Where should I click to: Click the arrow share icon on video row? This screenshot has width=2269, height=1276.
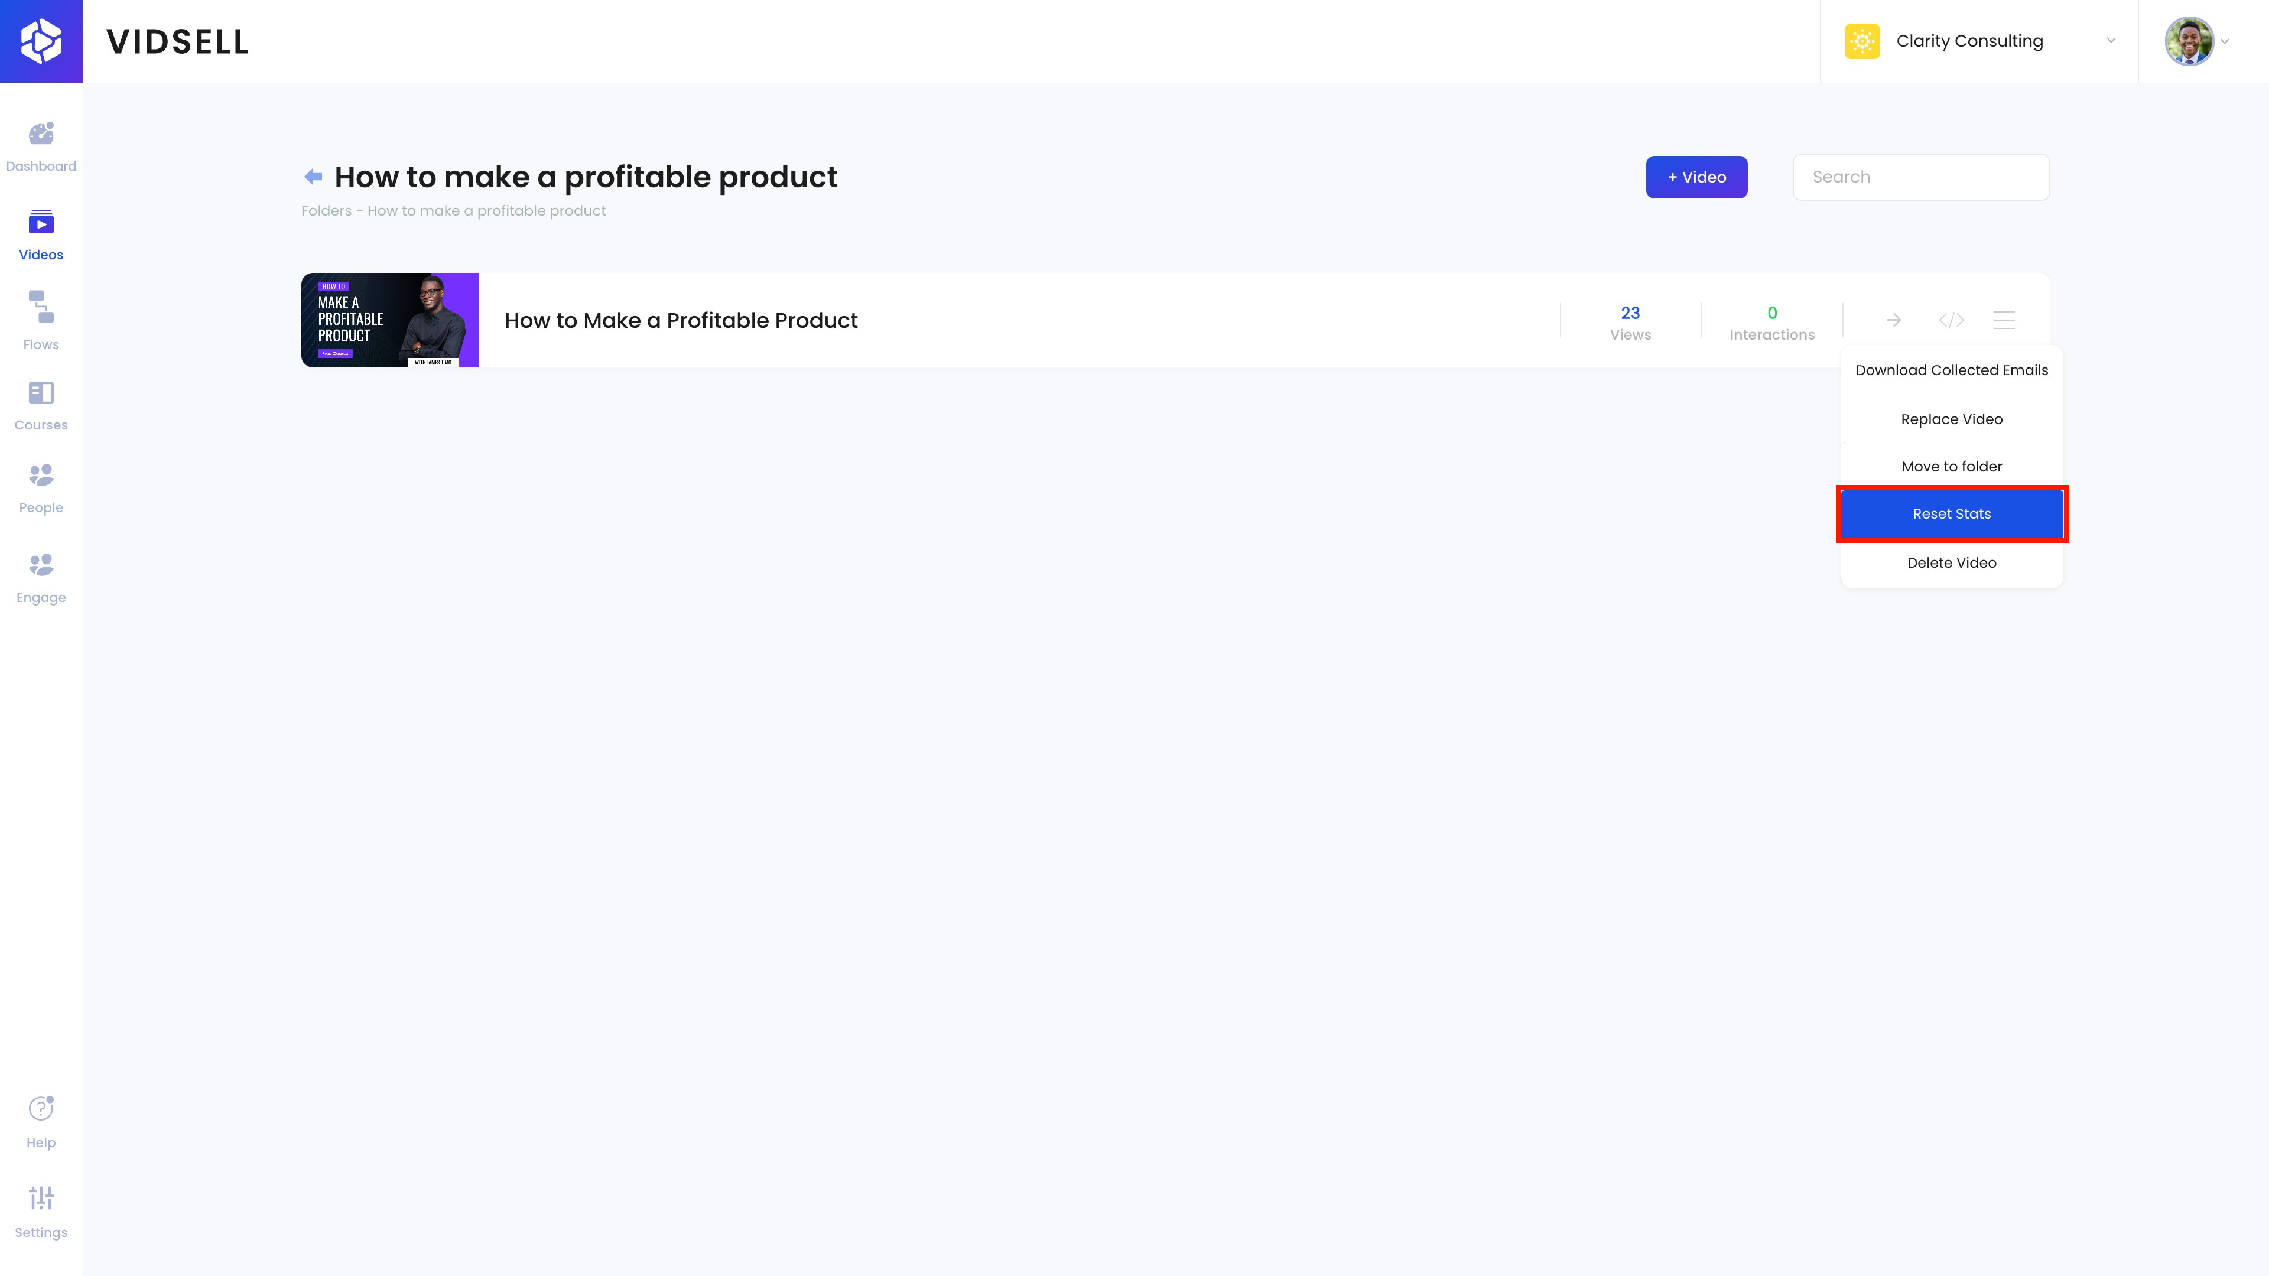pos(1894,320)
